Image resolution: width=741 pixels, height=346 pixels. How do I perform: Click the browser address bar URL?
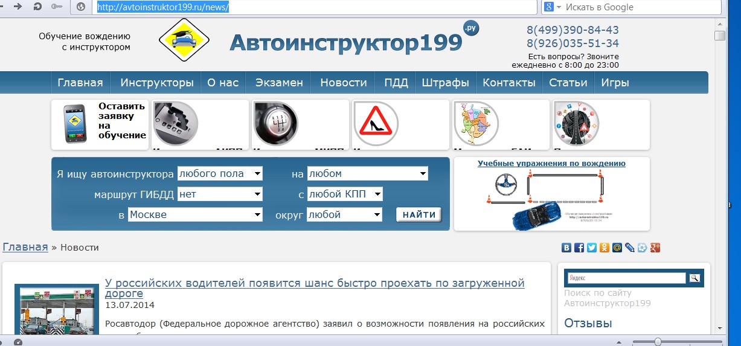pyautogui.click(x=163, y=7)
